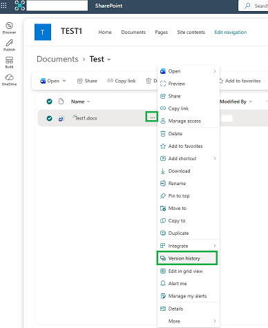Click the TEST1 site title
Viewport: 268px width, 328px height.
[x=71, y=31]
